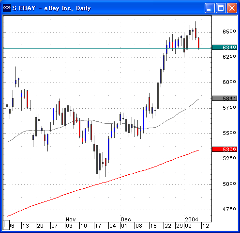Click the date label 20 on time axis
The width and height of the screenshot is (240, 233).
click(40, 226)
